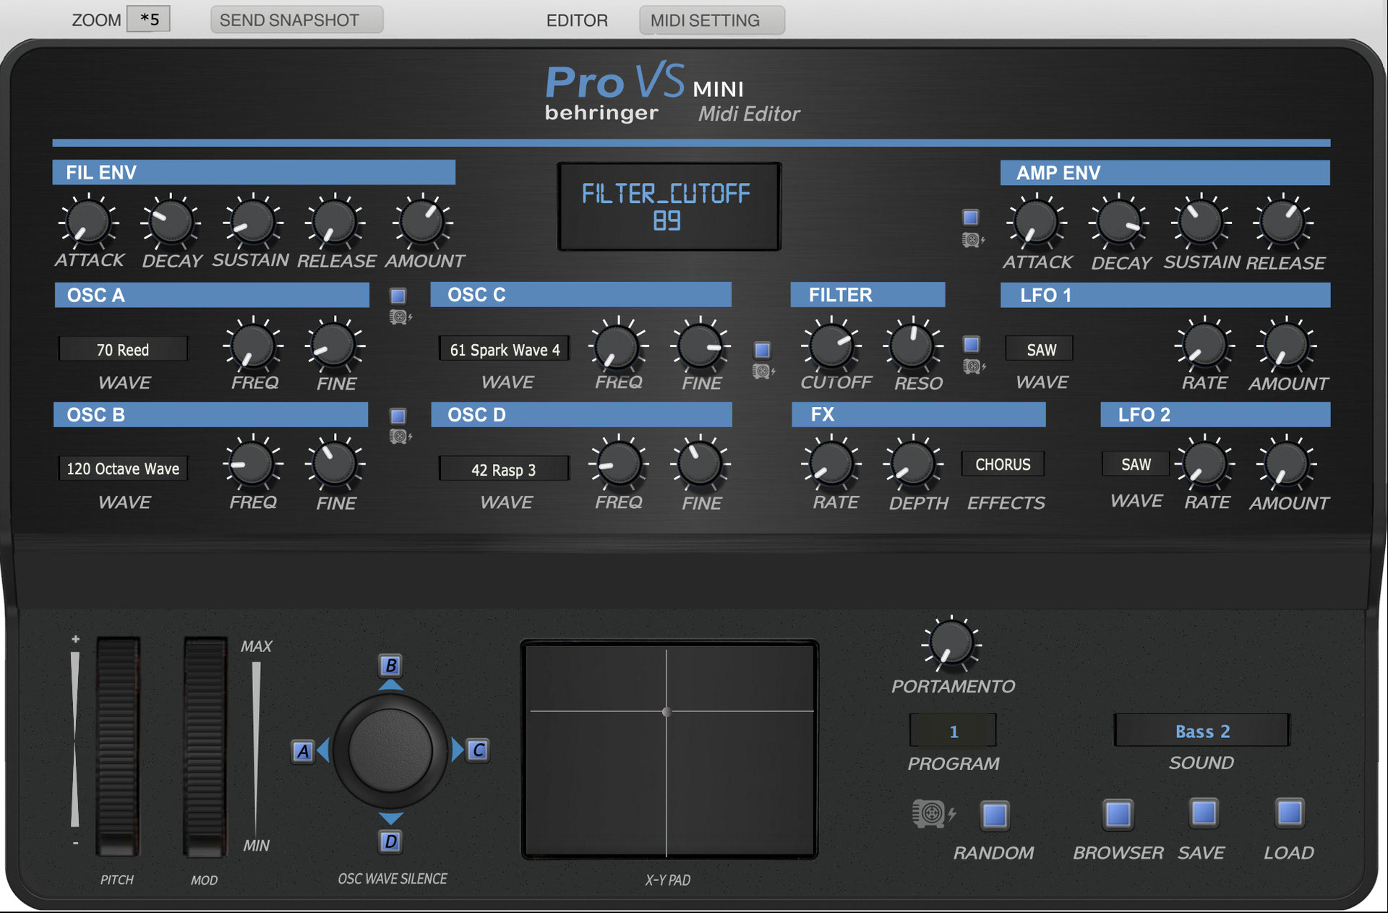Click the randomize icon near OSC C fine knob
Screen dimensions: 1388x913
764,370
